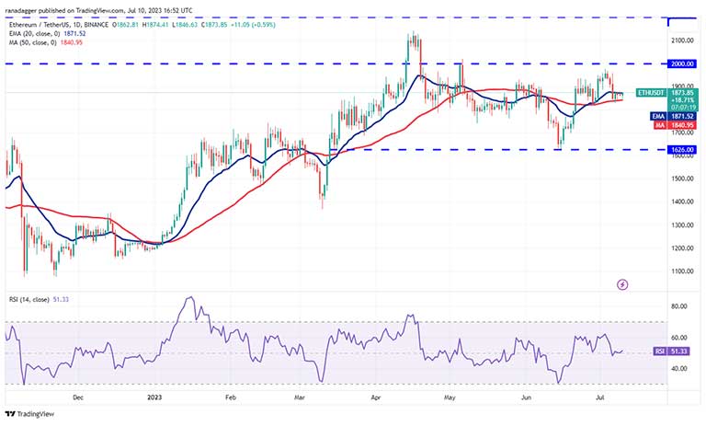Click the ranadagger published attribution text
Screen dimensions: 706x426
(98, 10)
